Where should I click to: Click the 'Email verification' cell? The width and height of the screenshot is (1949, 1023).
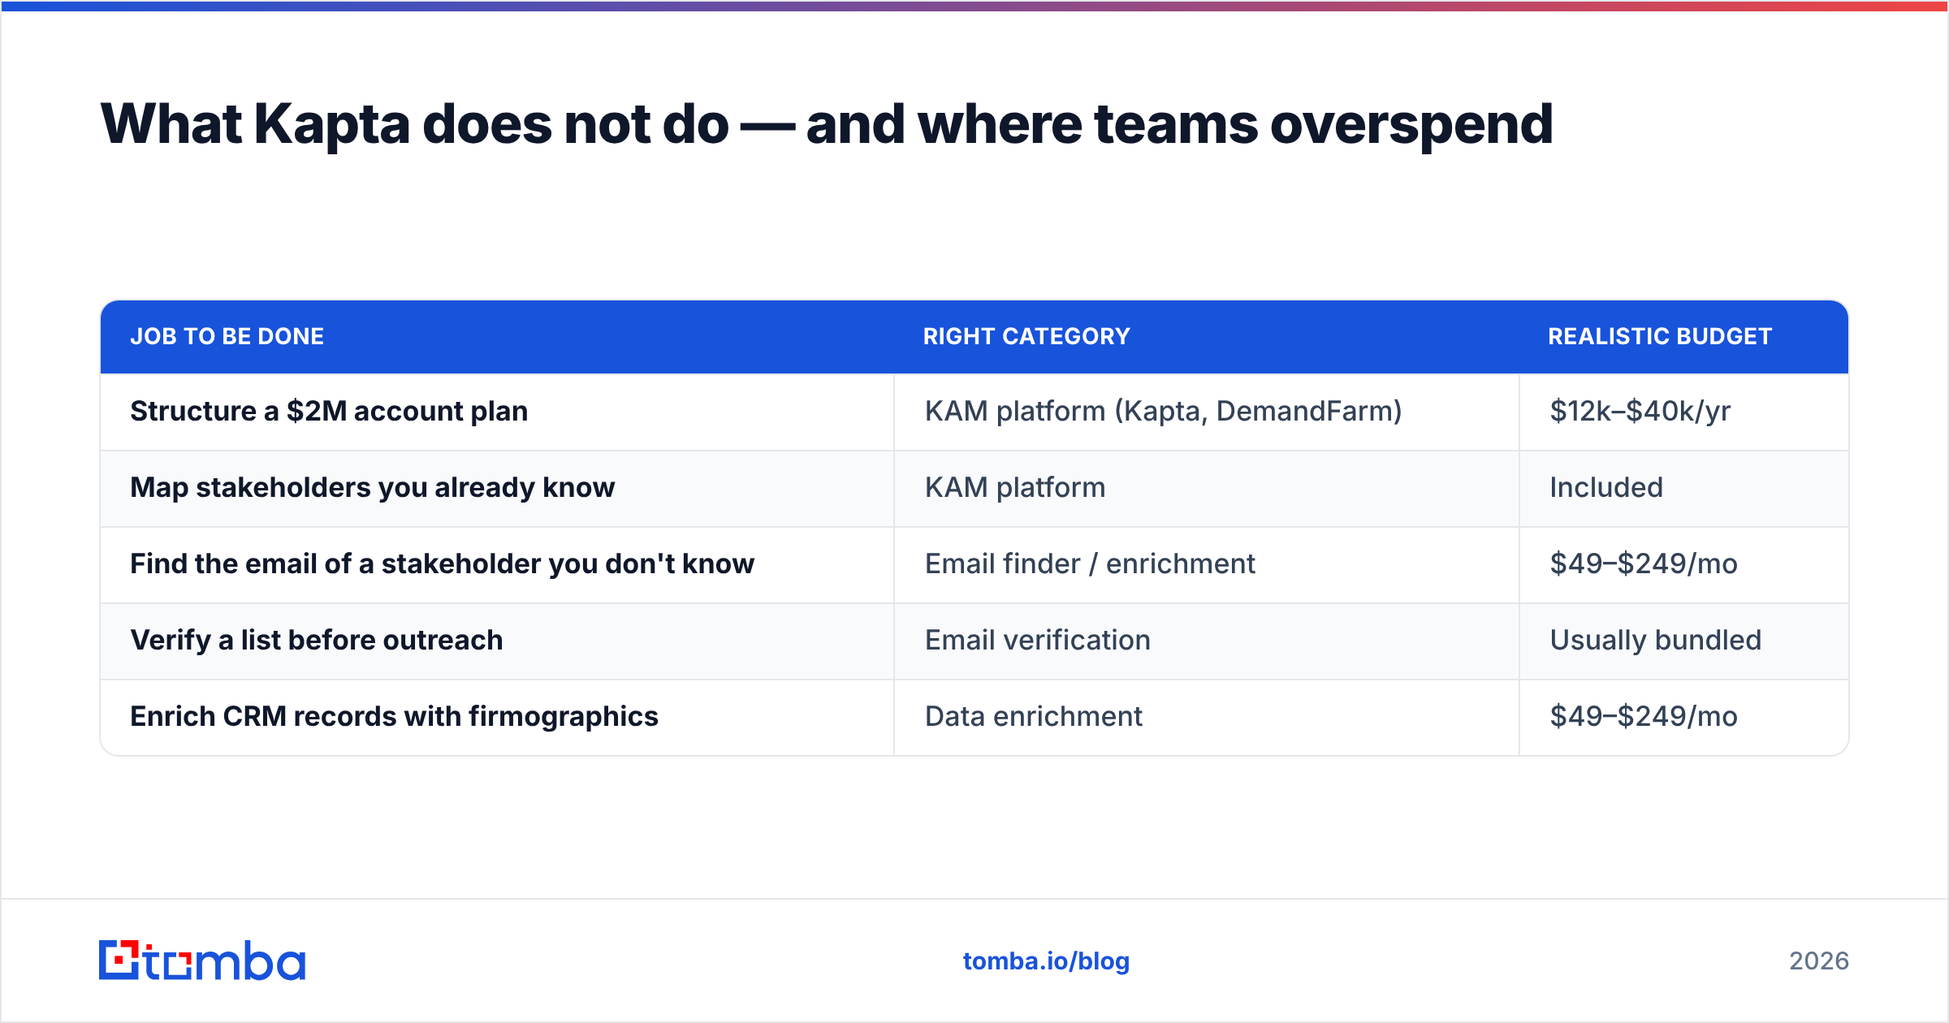pyautogui.click(x=1207, y=641)
